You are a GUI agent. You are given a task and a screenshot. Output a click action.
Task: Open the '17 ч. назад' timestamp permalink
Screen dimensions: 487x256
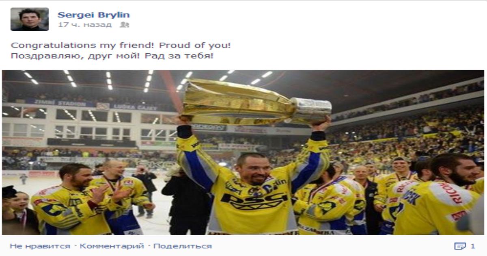[84, 25]
